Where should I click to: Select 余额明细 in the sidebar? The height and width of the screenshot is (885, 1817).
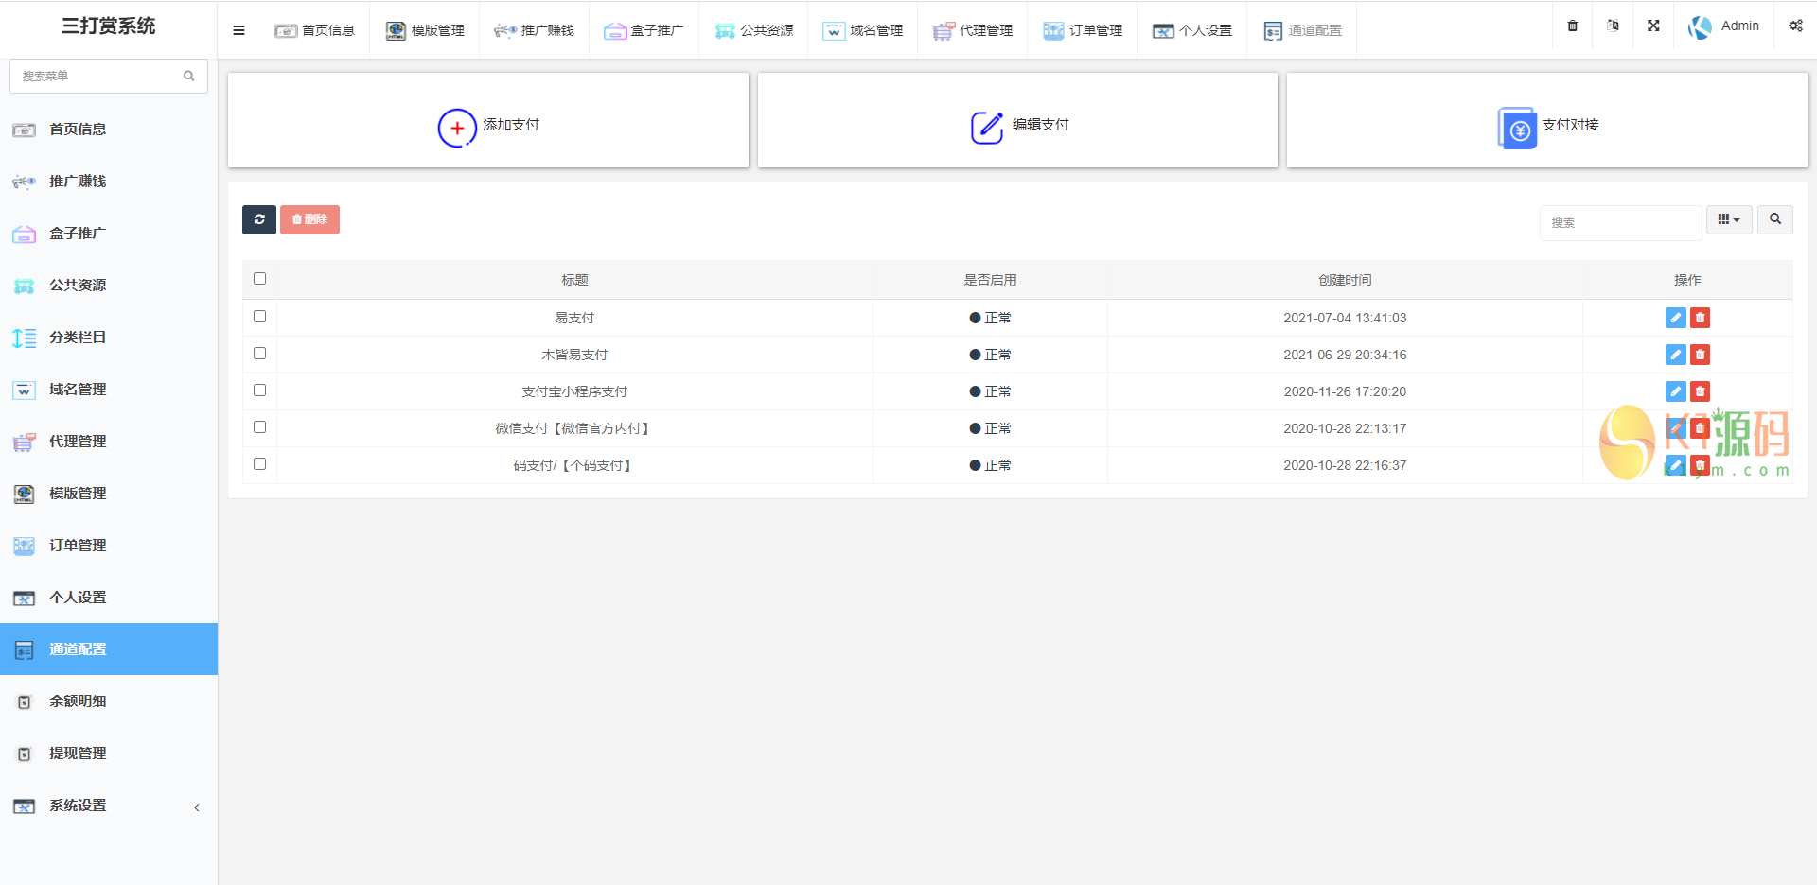pyautogui.click(x=78, y=702)
